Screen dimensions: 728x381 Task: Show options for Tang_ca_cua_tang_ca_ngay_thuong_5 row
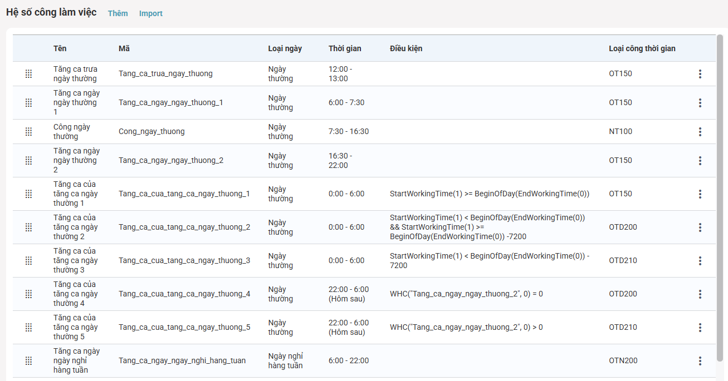[x=700, y=328]
